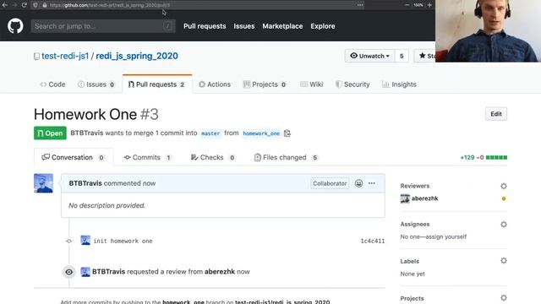The width and height of the screenshot is (541, 304).
Task: Switch to the repository Issues tab
Action: pyautogui.click(x=96, y=84)
